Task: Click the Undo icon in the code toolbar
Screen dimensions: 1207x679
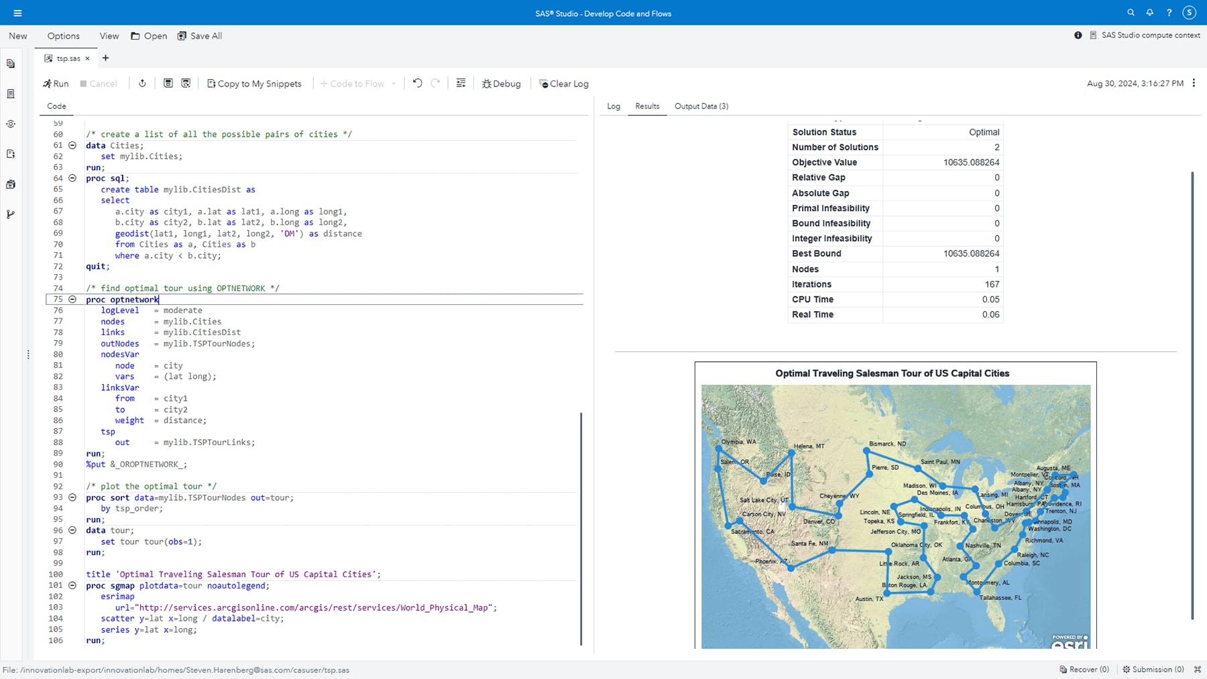Action: 417,83
